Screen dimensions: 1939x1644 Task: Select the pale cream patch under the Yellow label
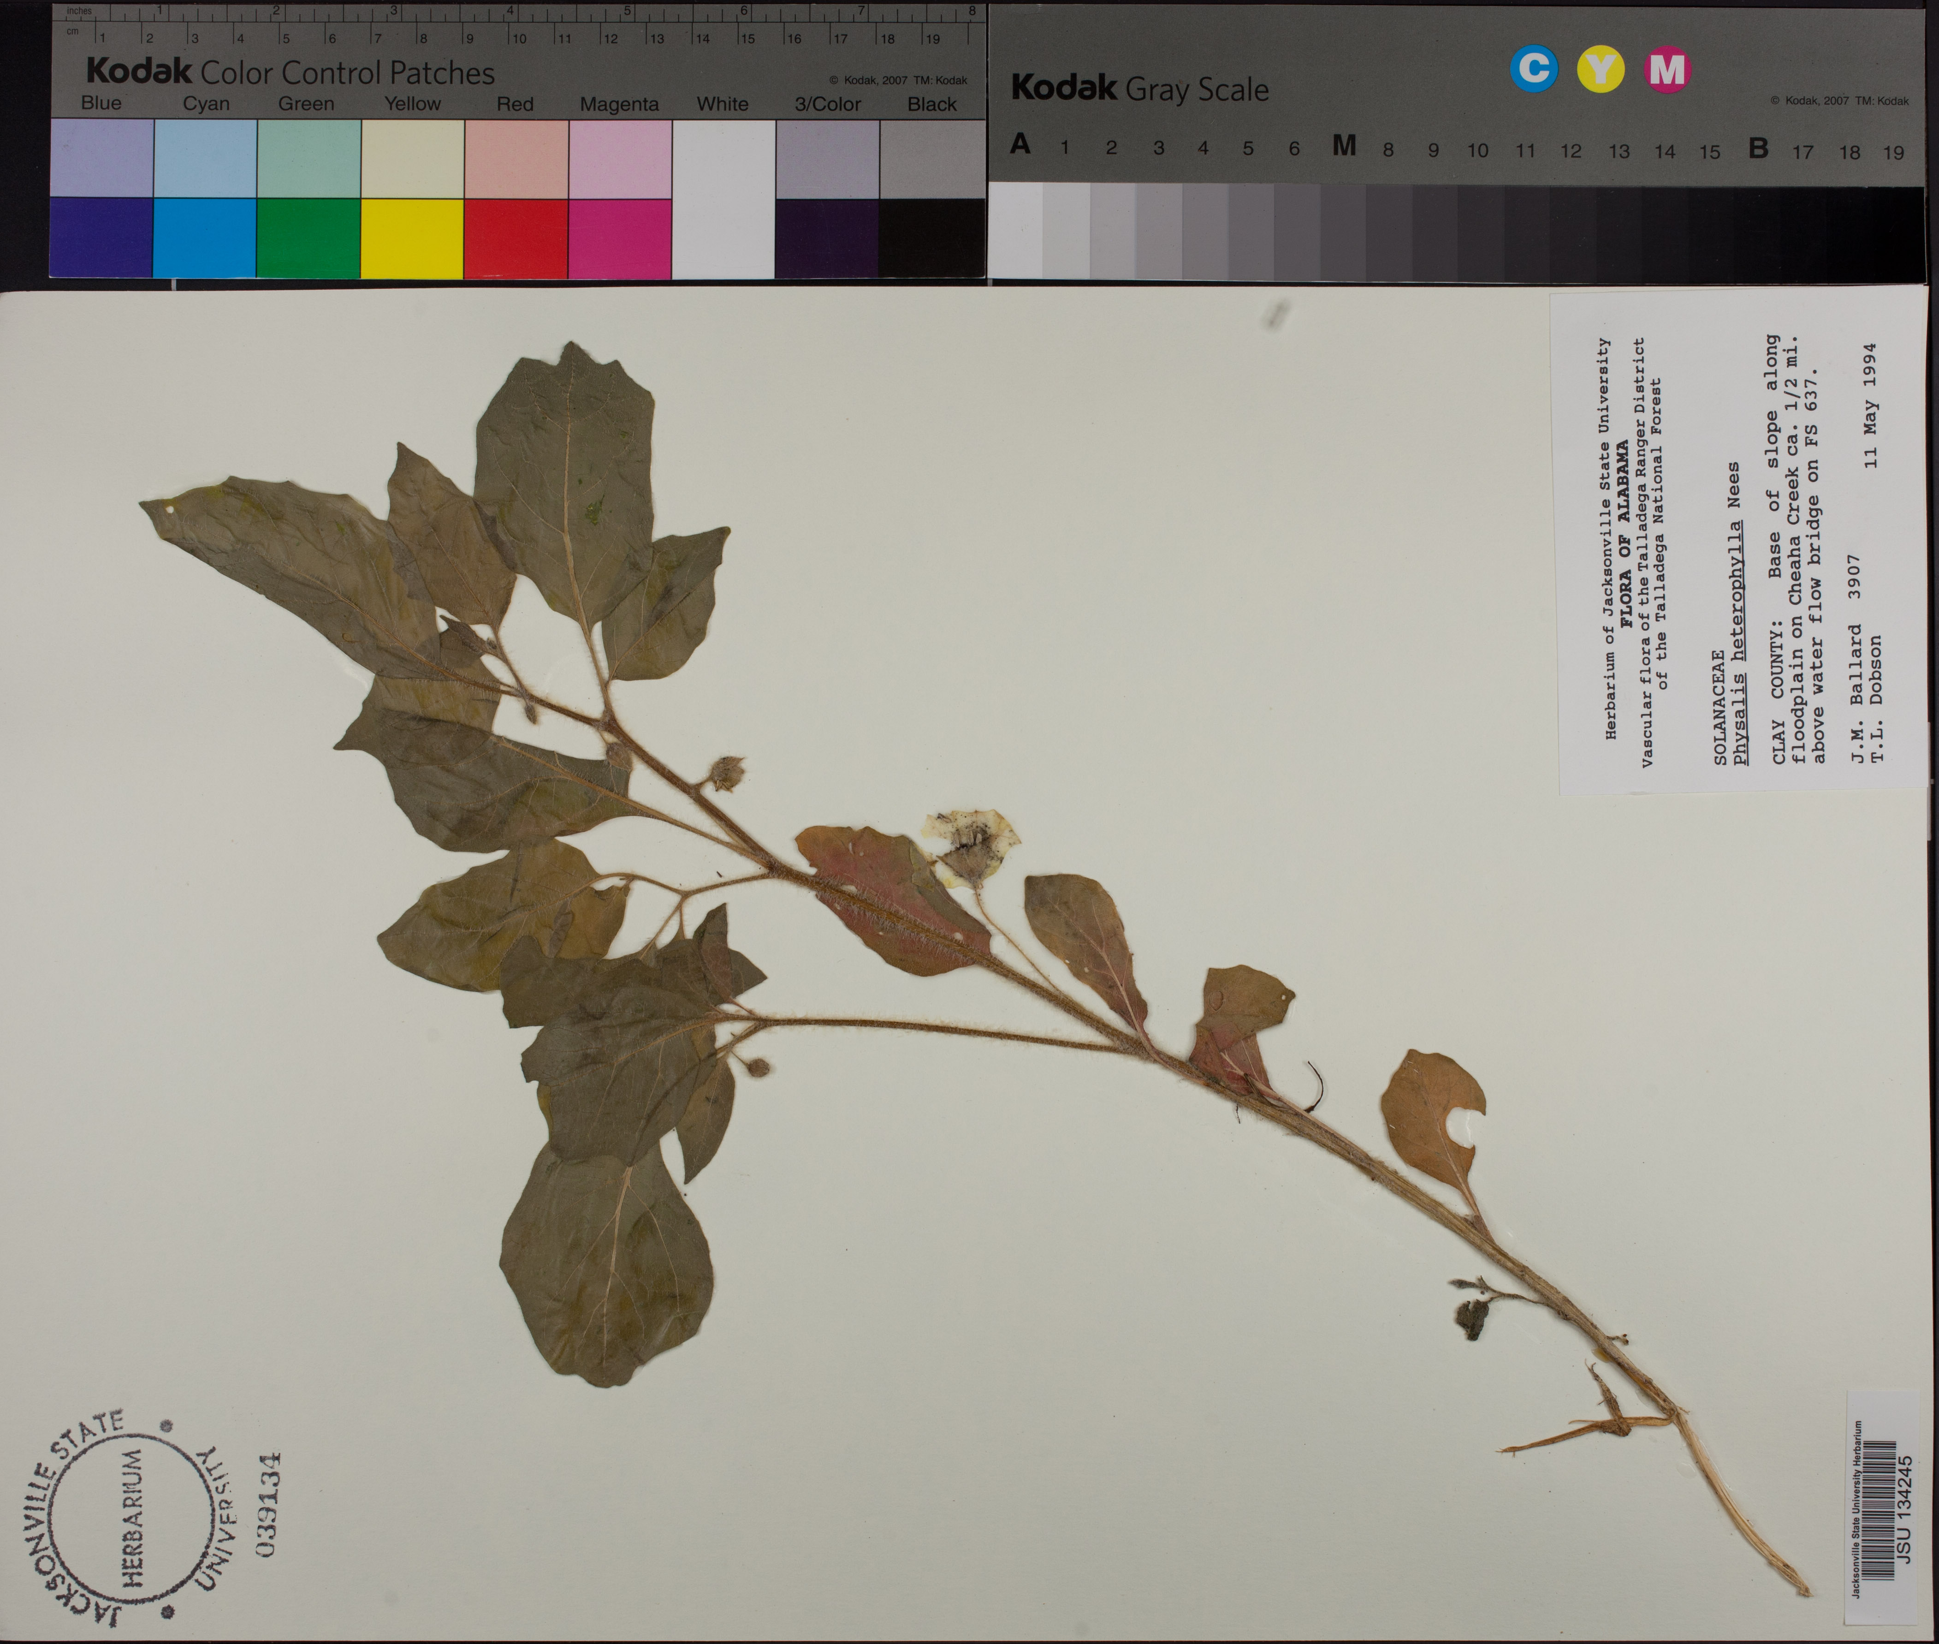pyautogui.click(x=412, y=158)
